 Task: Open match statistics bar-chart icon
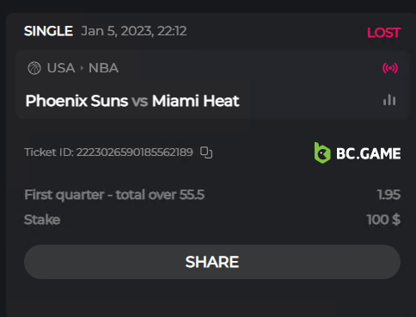tap(389, 100)
